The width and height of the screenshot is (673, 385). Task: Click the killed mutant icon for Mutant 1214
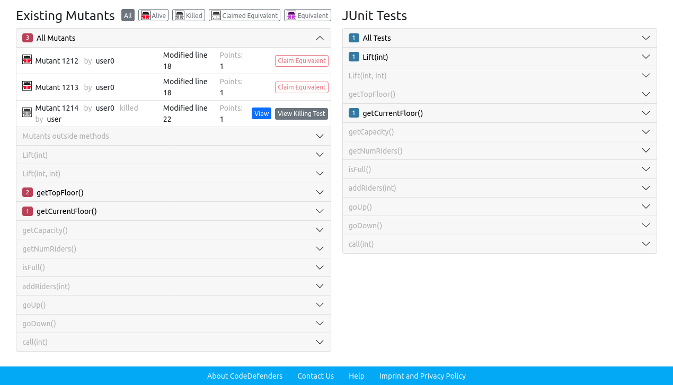[27, 112]
